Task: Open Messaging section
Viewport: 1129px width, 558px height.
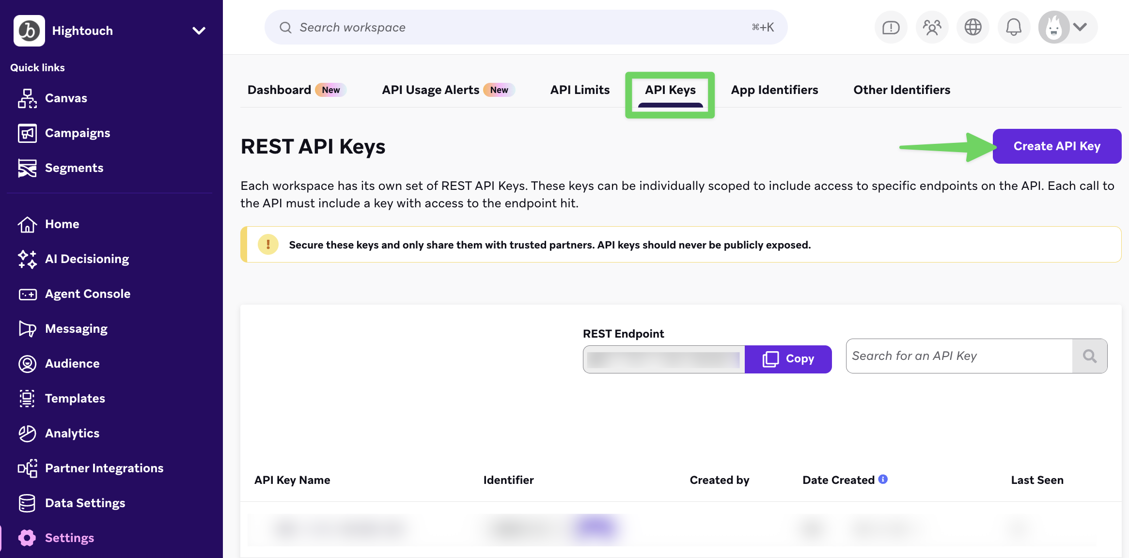Action: tap(63, 328)
